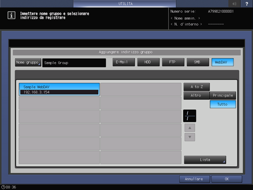The width and height of the screenshot is (253, 190).
Task: Open the Lista button
Action: pyautogui.click(x=205, y=160)
